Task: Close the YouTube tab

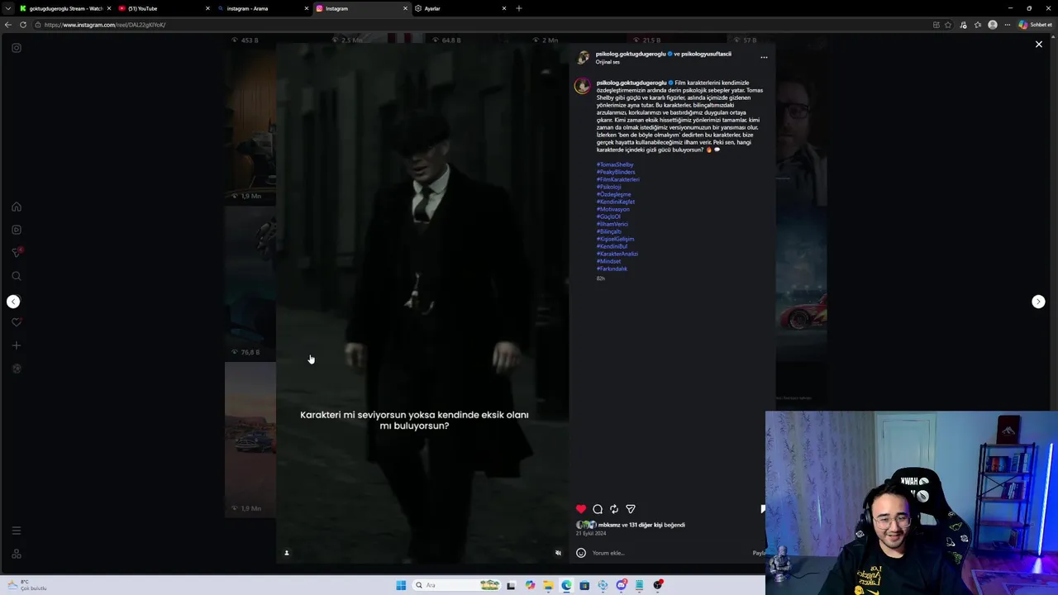Action: tap(207, 8)
